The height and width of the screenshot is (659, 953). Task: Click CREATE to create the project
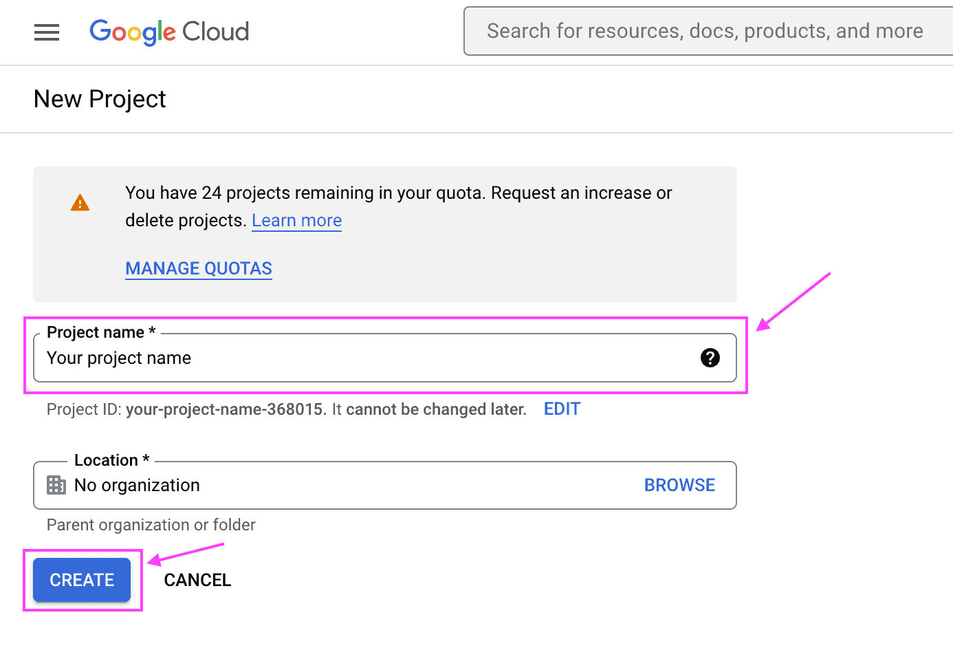pyautogui.click(x=82, y=580)
